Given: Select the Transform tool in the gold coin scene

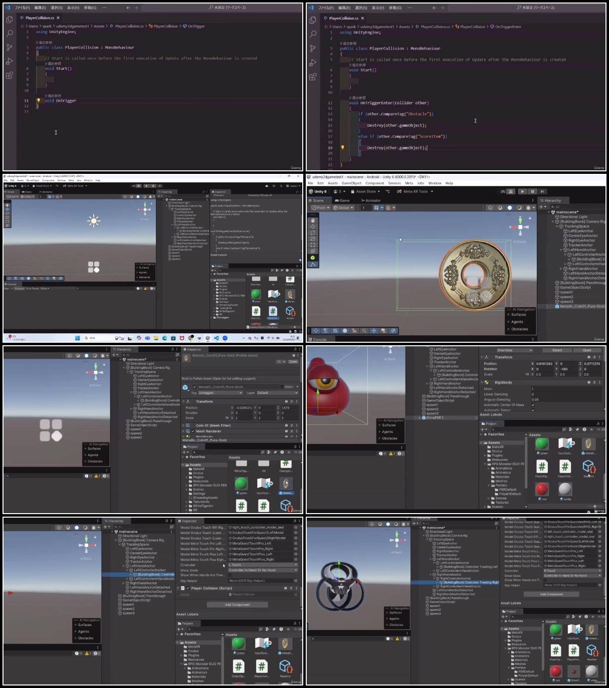Looking at the screenshot, I should point(313,252).
